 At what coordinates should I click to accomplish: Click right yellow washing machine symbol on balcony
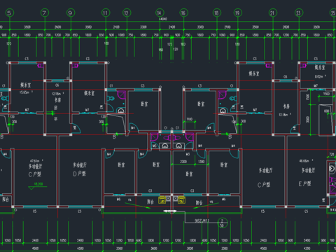click(x=182, y=200)
